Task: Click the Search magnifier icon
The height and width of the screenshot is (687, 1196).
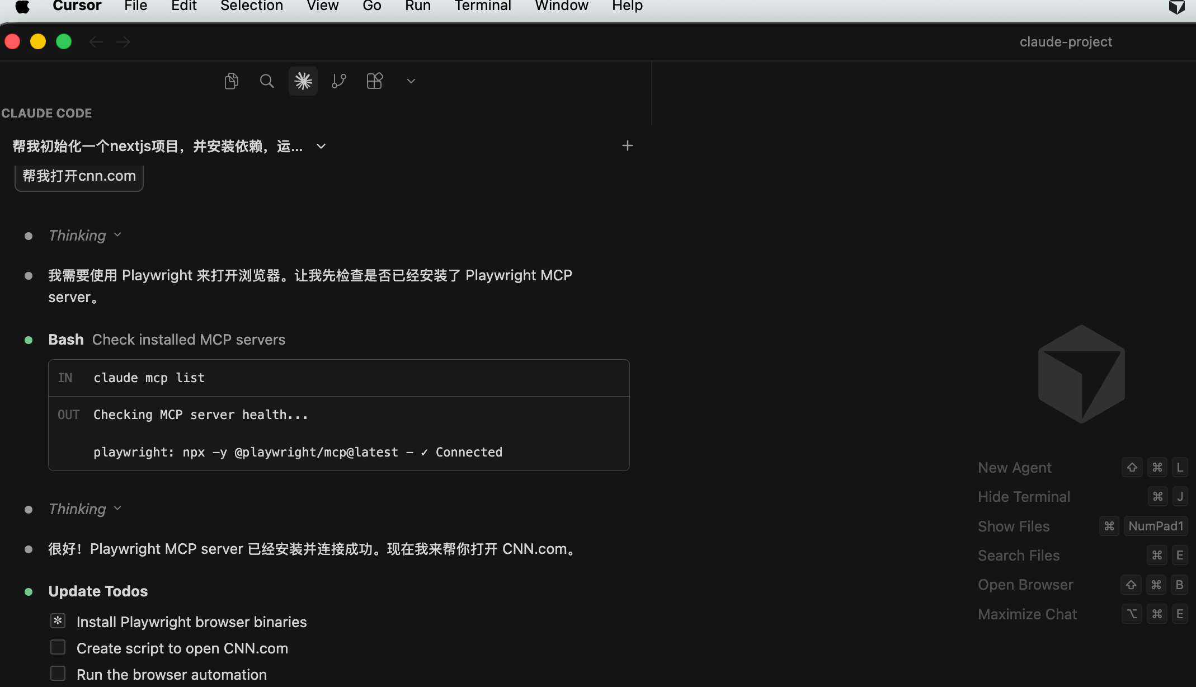Action: [x=267, y=81]
